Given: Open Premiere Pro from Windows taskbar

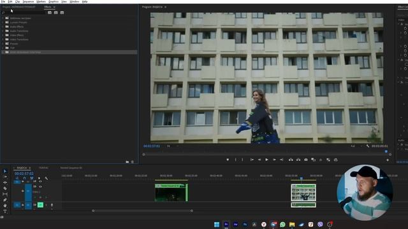Looking at the screenshot, I should (x=226, y=225).
